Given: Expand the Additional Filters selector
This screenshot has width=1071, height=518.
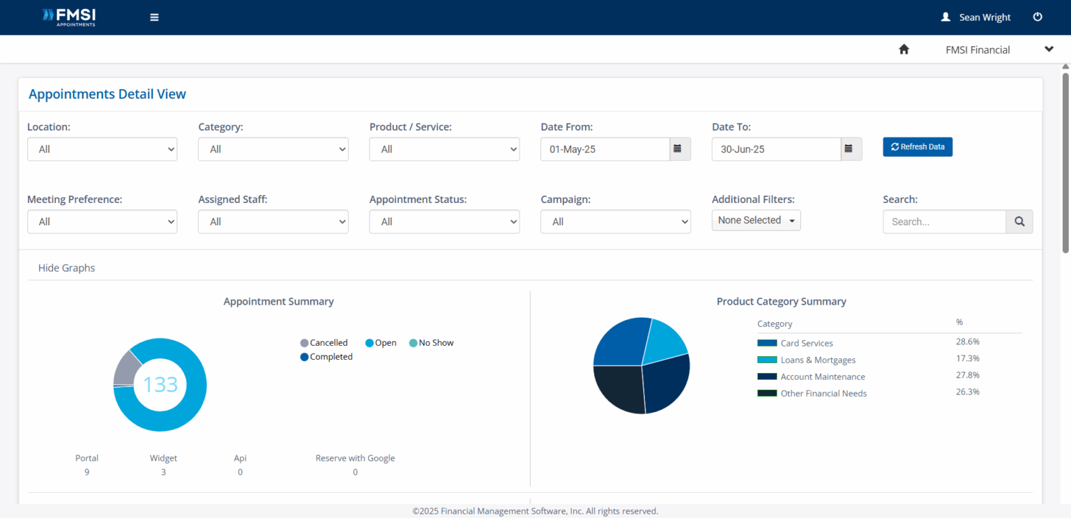Looking at the screenshot, I should (x=756, y=220).
